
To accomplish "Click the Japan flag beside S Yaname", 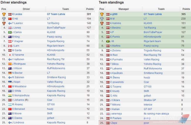I will pyautogui.click(x=10, y=55).
